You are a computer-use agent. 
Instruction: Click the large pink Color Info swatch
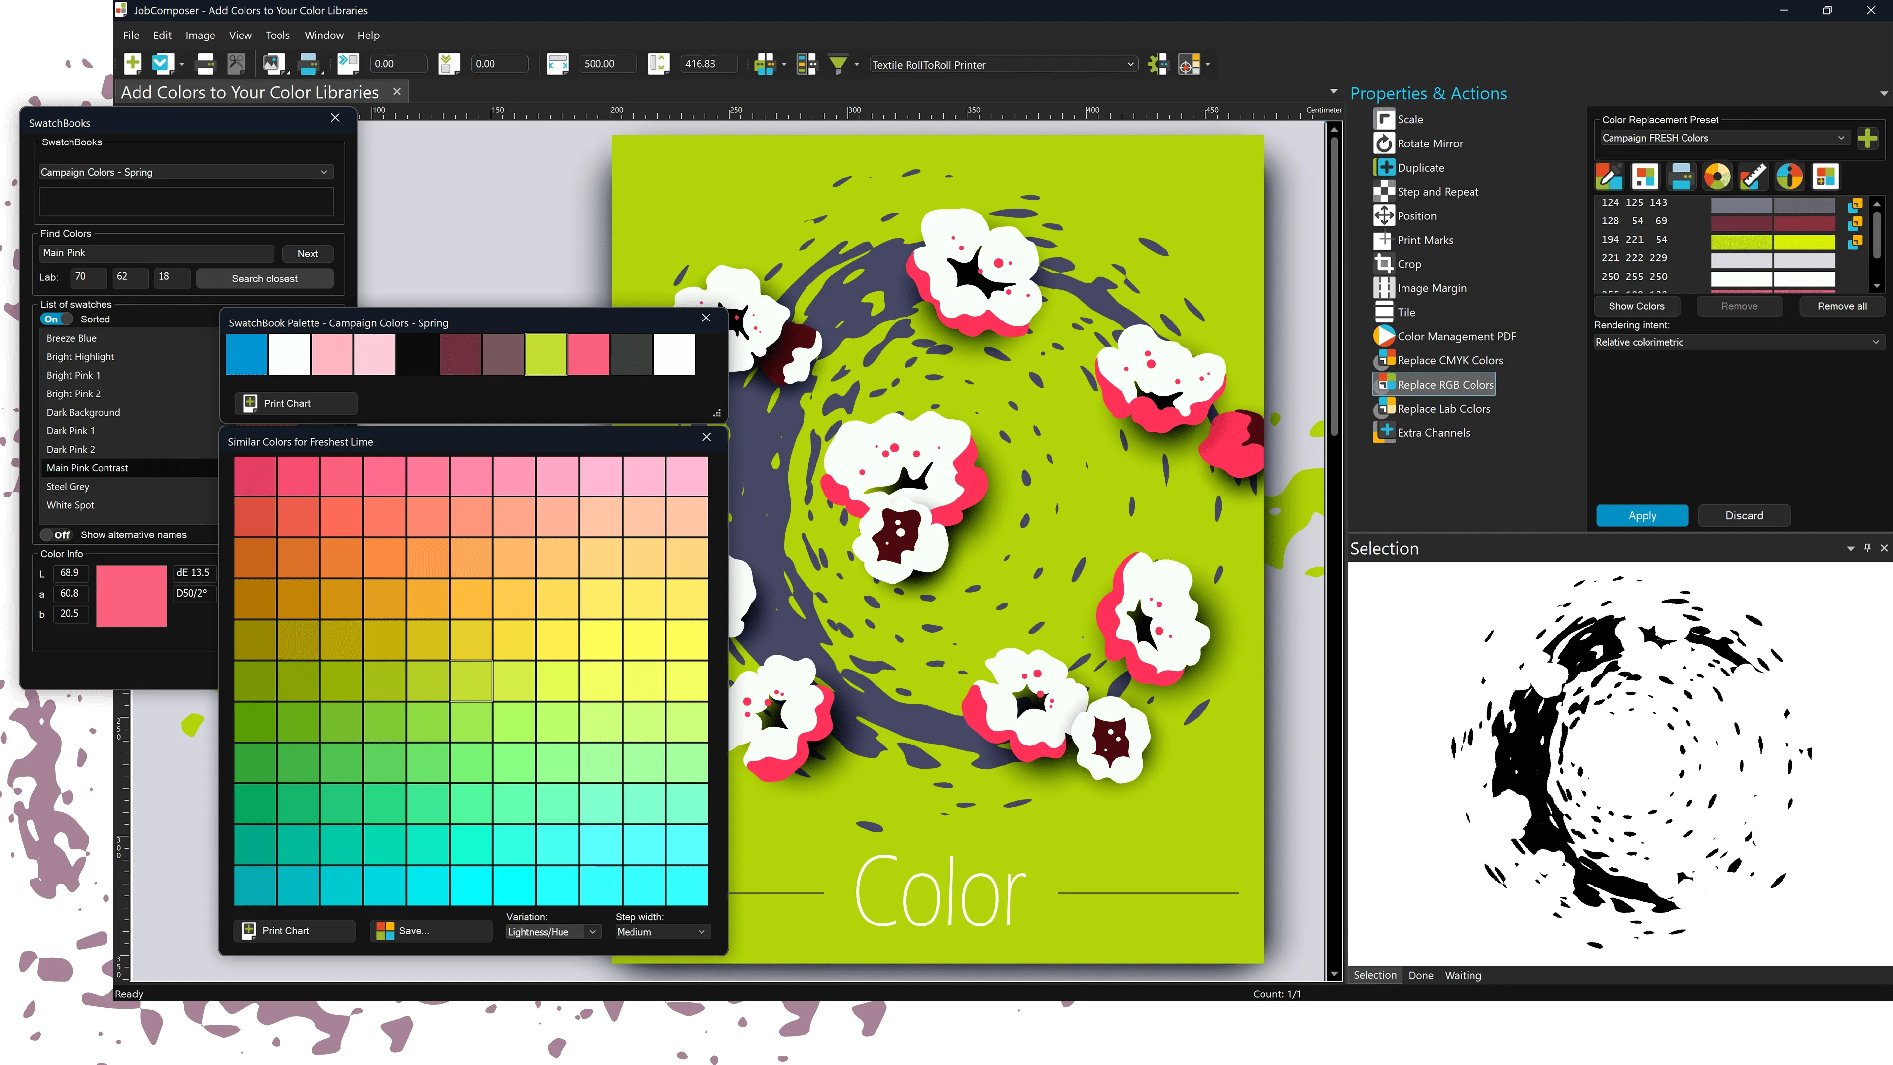(x=132, y=596)
